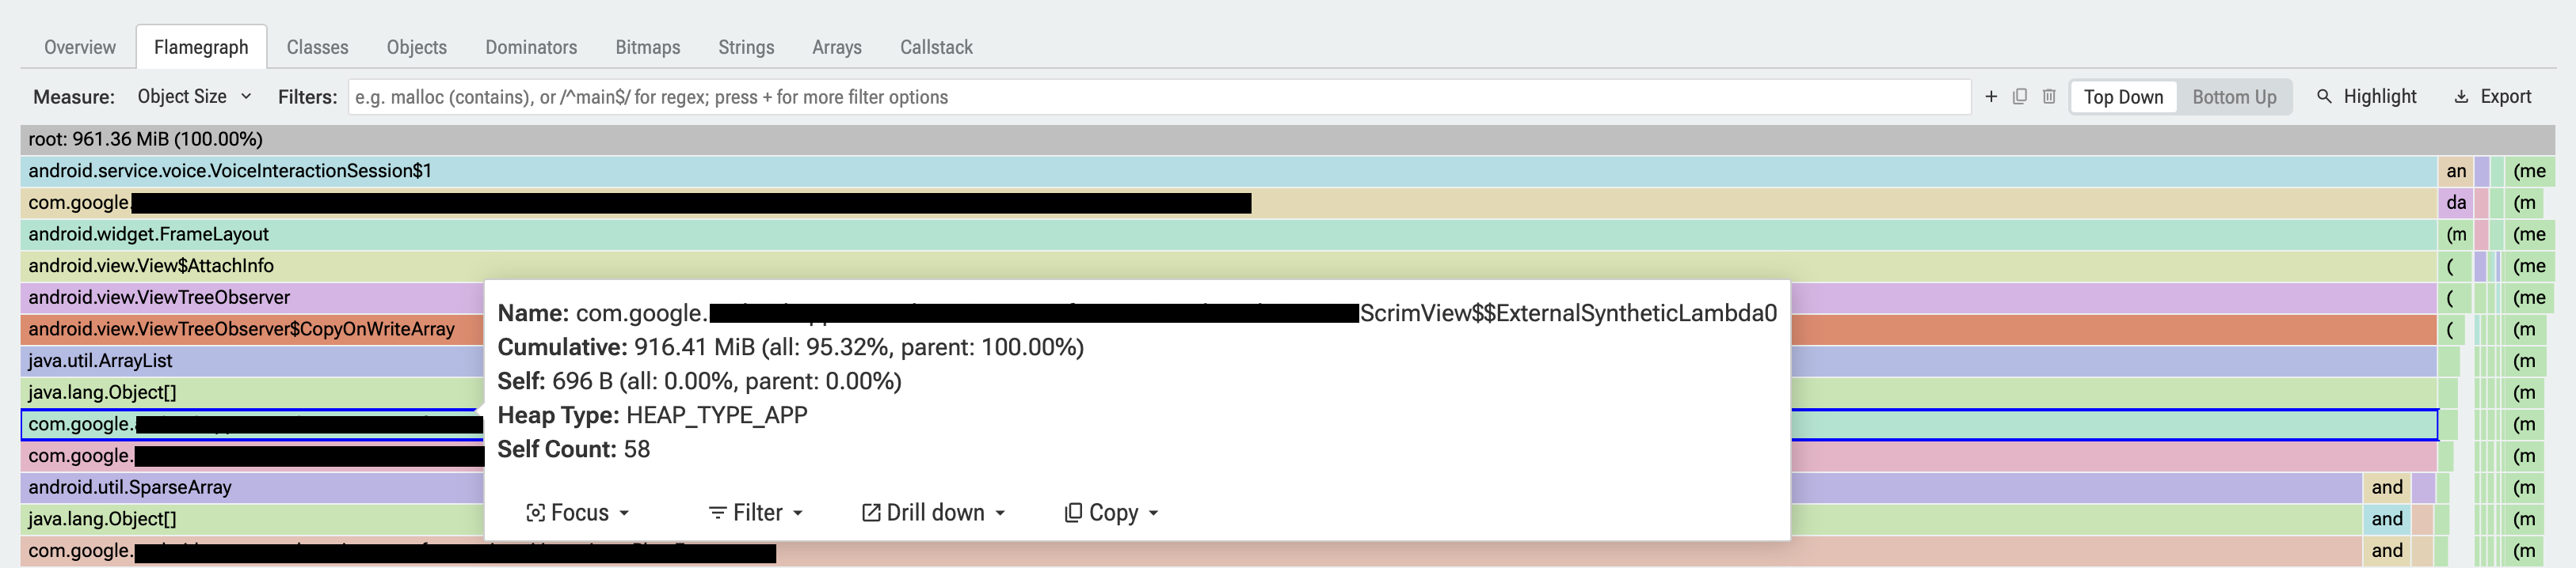Click the Highlight magnifier button
This screenshot has height=568, width=2576.
coord(2367,97)
